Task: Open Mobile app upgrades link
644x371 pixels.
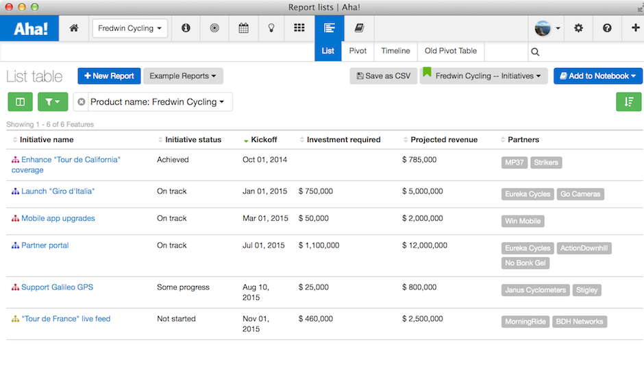Action: 58,218
